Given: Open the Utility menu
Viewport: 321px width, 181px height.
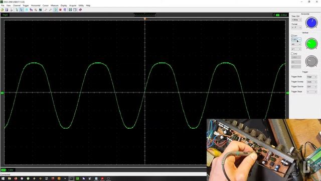Looking at the screenshot, I should [81, 6].
